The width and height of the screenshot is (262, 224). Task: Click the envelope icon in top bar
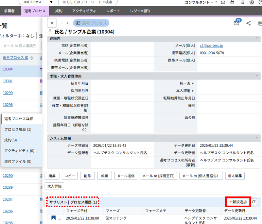pyautogui.click(x=223, y=2)
